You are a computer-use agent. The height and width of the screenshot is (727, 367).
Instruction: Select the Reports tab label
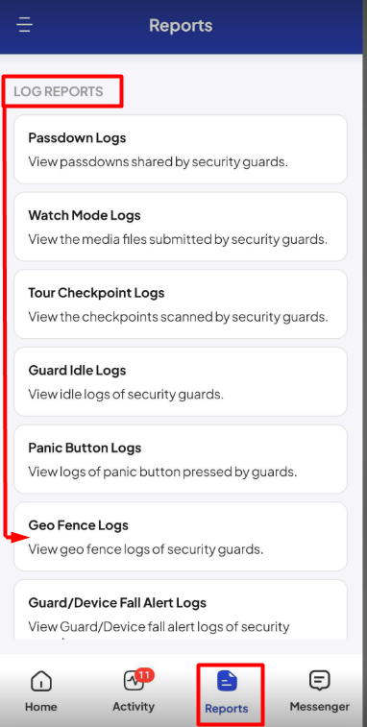click(x=227, y=709)
